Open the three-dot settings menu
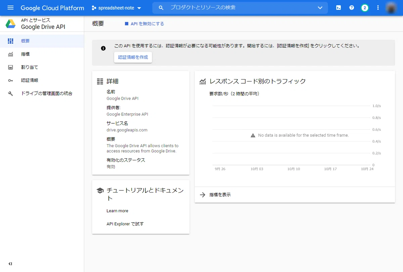This screenshot has height=272, width=403. [x=378, y=8]
